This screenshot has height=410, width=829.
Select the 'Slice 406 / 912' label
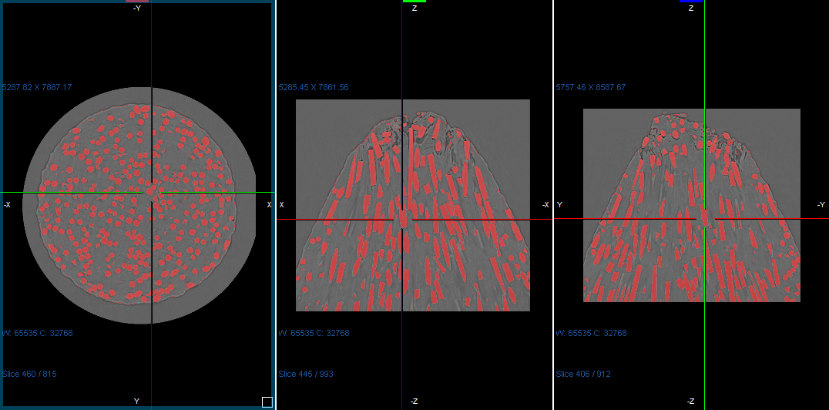pyautogui.click(x=583, y=375)
